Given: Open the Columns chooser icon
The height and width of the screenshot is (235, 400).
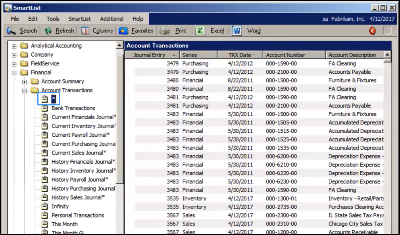Looking at the screenshot, I should [85, 31].
